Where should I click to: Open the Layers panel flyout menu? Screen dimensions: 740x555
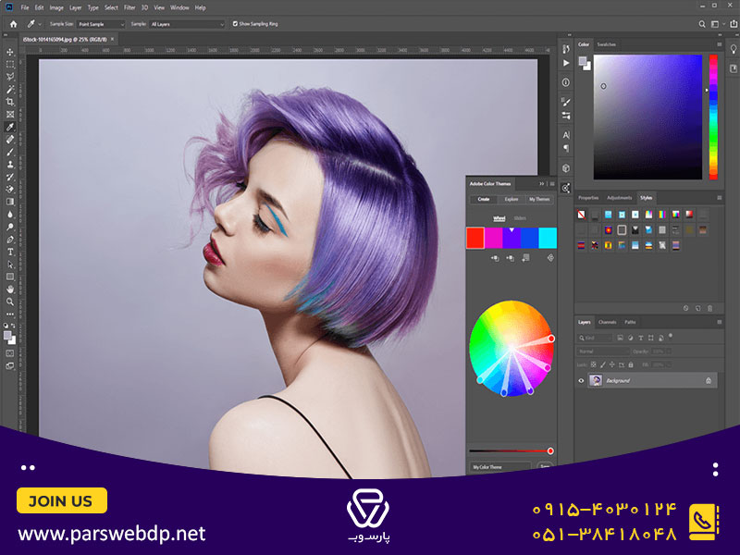point(720,322)
